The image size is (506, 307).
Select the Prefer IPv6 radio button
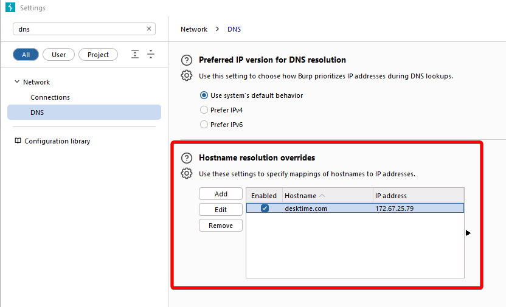tap(204, 125)
